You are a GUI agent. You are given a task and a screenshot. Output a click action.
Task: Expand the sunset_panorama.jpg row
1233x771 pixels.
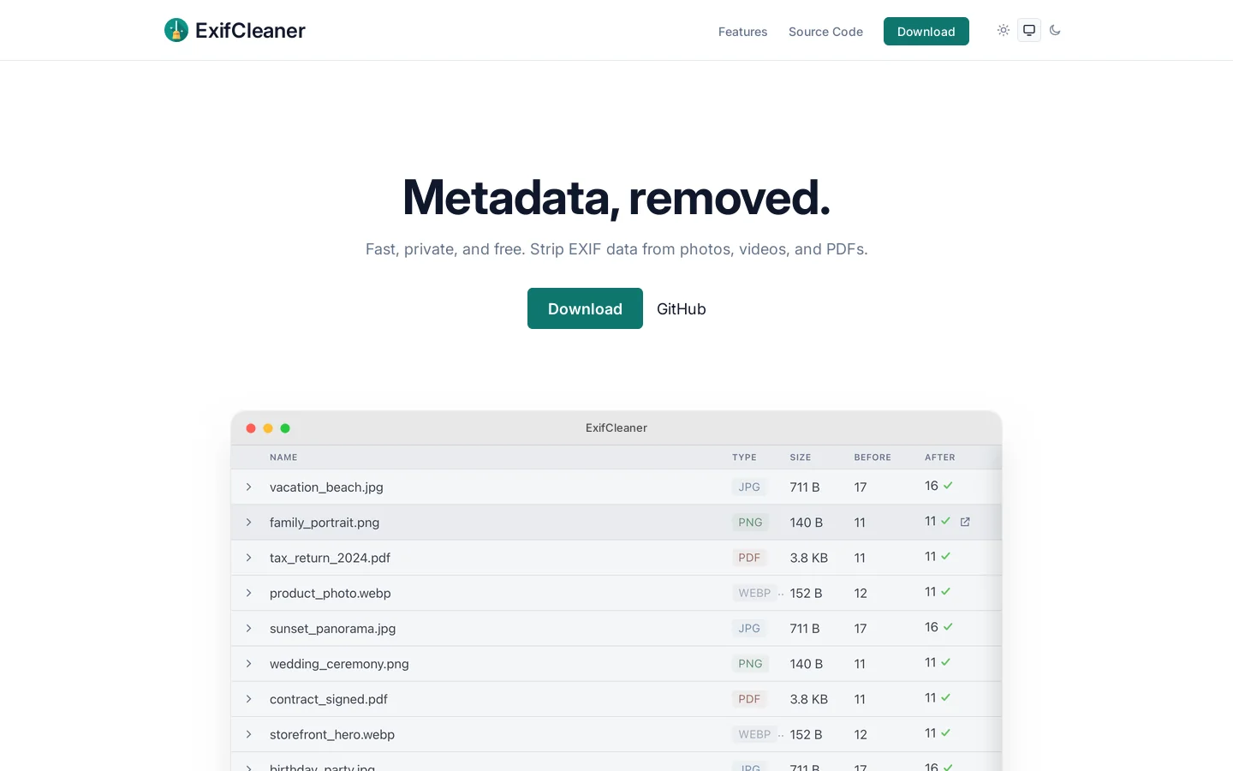point(249,628)
